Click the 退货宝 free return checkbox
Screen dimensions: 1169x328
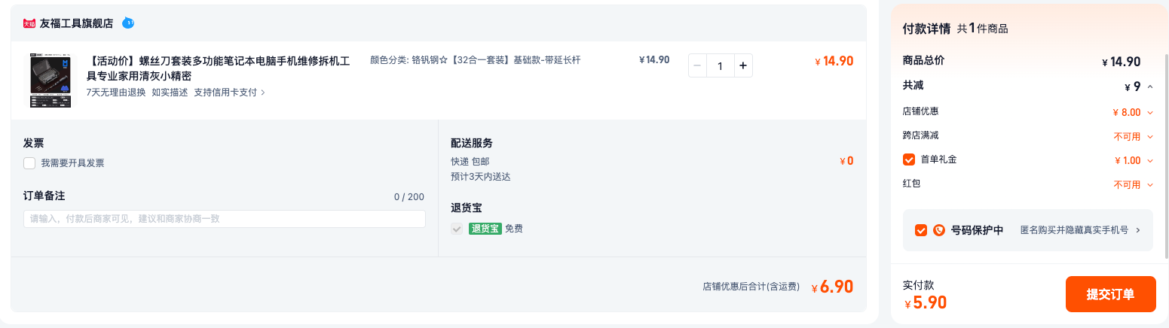pyautogui.click(x=457, y=229)
